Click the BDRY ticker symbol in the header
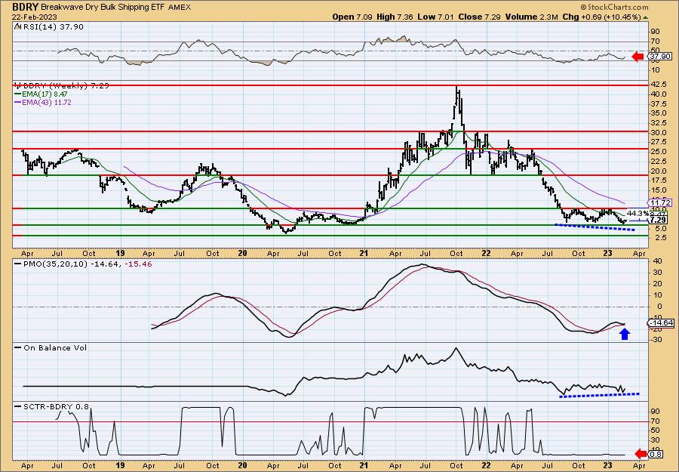Viewport: 679px width, 472px height. pos(26,7)
